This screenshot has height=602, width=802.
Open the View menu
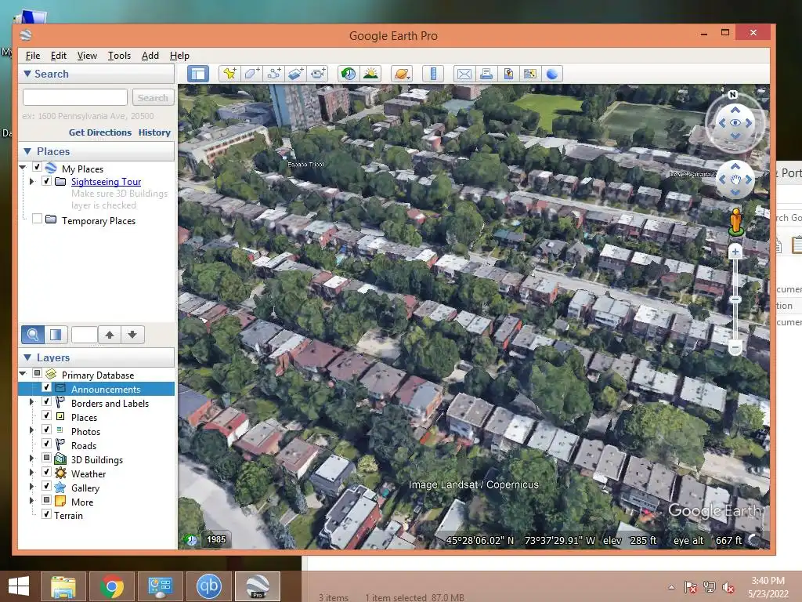pos(87,56)
